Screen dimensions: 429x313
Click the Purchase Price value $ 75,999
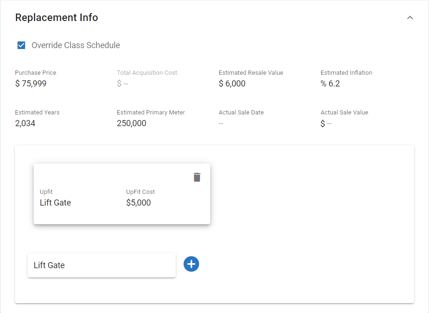click(x=31, y=84)
